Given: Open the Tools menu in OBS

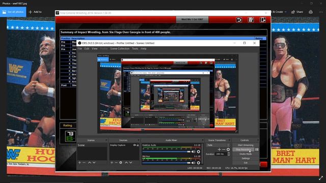Looking at the screenshot, I should [x=135, y=49].
